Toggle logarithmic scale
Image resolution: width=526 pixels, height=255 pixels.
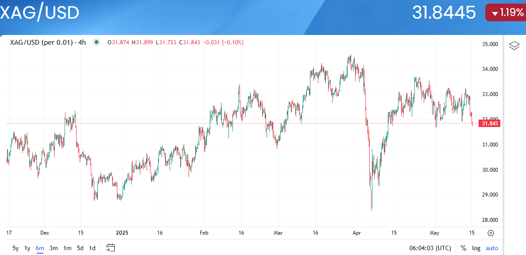click(476, 248)
